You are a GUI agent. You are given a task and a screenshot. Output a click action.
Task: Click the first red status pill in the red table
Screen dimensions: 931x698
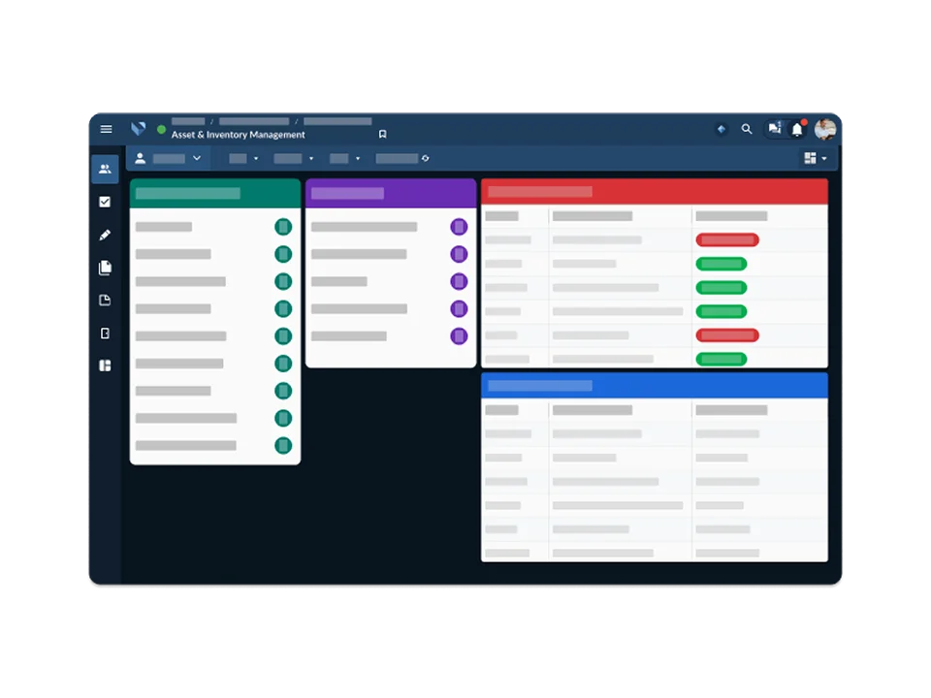727,239
